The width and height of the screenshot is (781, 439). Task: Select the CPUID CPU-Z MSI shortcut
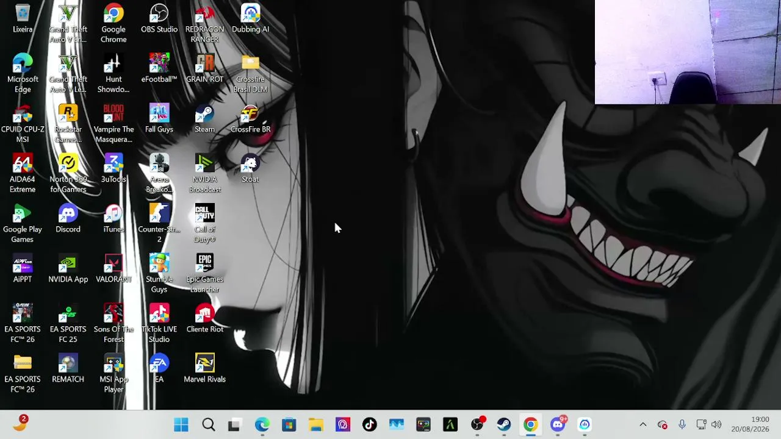pyautogui.click(x=23, y=124)
